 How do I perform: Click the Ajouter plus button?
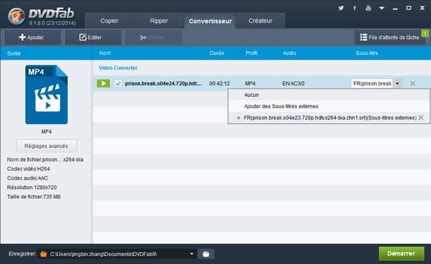pos(32,37)
